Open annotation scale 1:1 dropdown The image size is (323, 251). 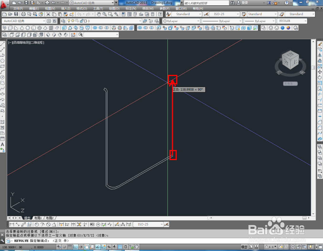271,247
